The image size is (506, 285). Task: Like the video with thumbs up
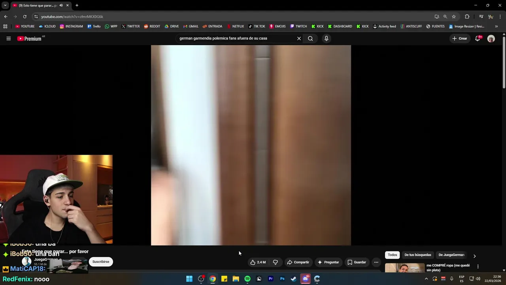258,262
